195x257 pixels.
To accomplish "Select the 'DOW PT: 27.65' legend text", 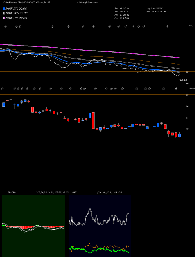I will pyautogui.click(x=16, y=18).
